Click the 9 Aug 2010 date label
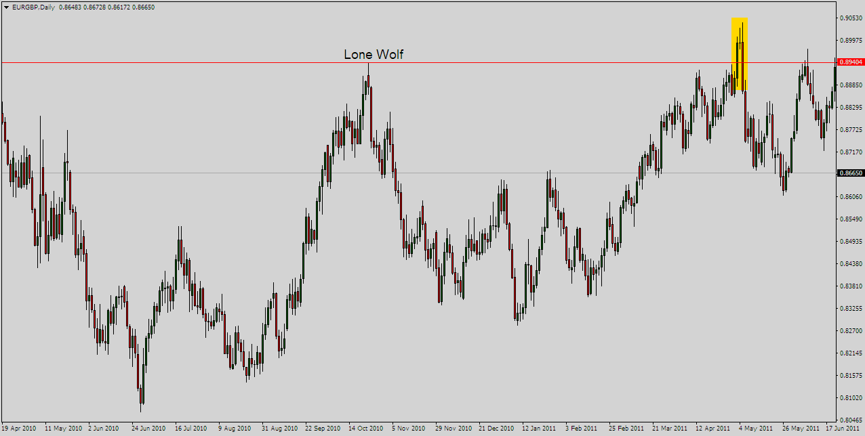 click(x=235, y=429)
